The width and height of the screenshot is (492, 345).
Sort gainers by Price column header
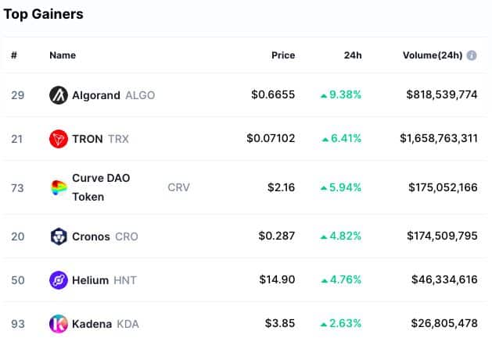282,55
